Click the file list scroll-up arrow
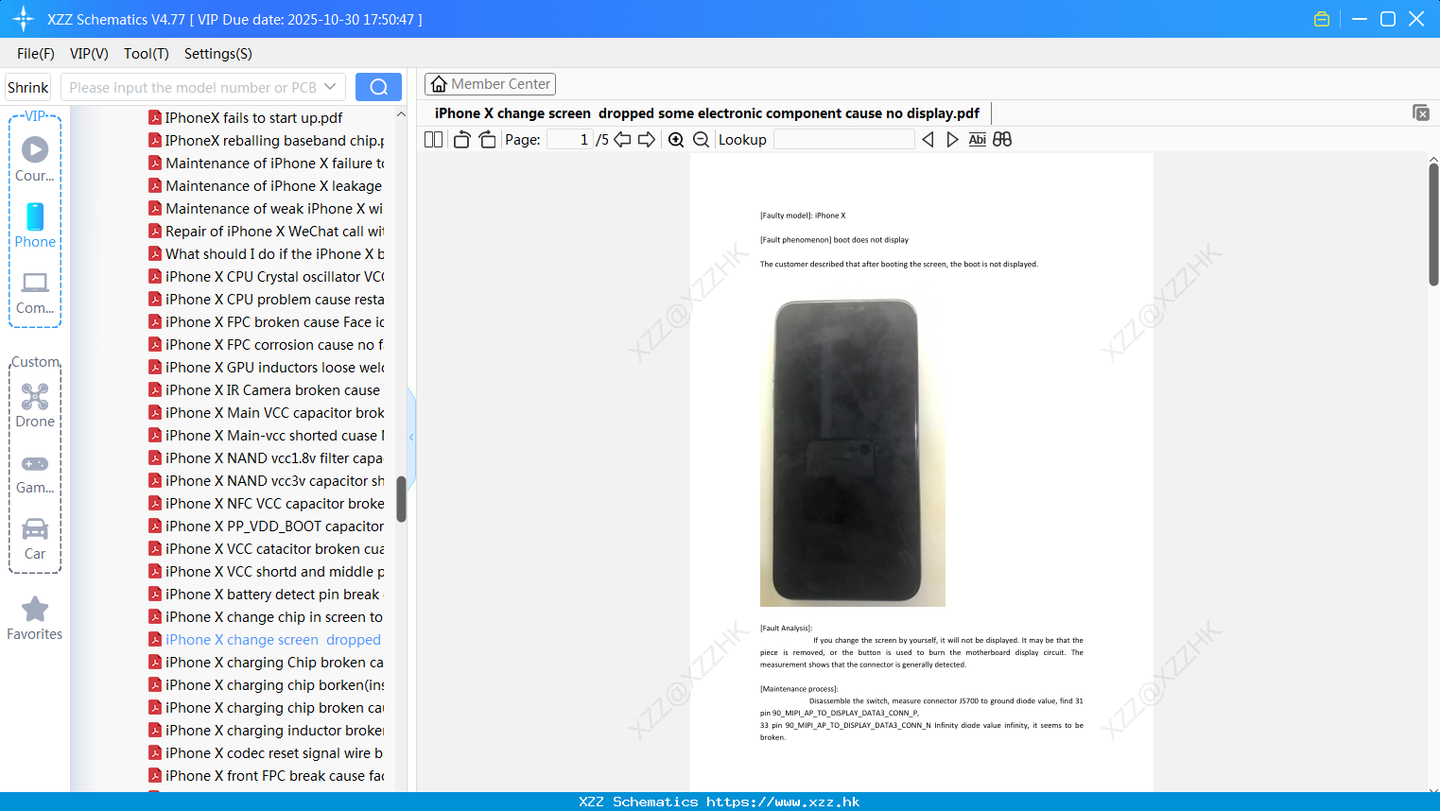The width and height of the screenshot is (1440, 811). (401, 114)
